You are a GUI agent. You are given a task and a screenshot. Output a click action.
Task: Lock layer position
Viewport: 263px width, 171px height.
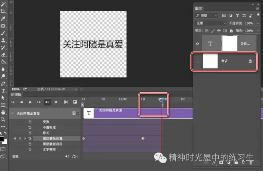pyautogui.click(x=219, y=31)
